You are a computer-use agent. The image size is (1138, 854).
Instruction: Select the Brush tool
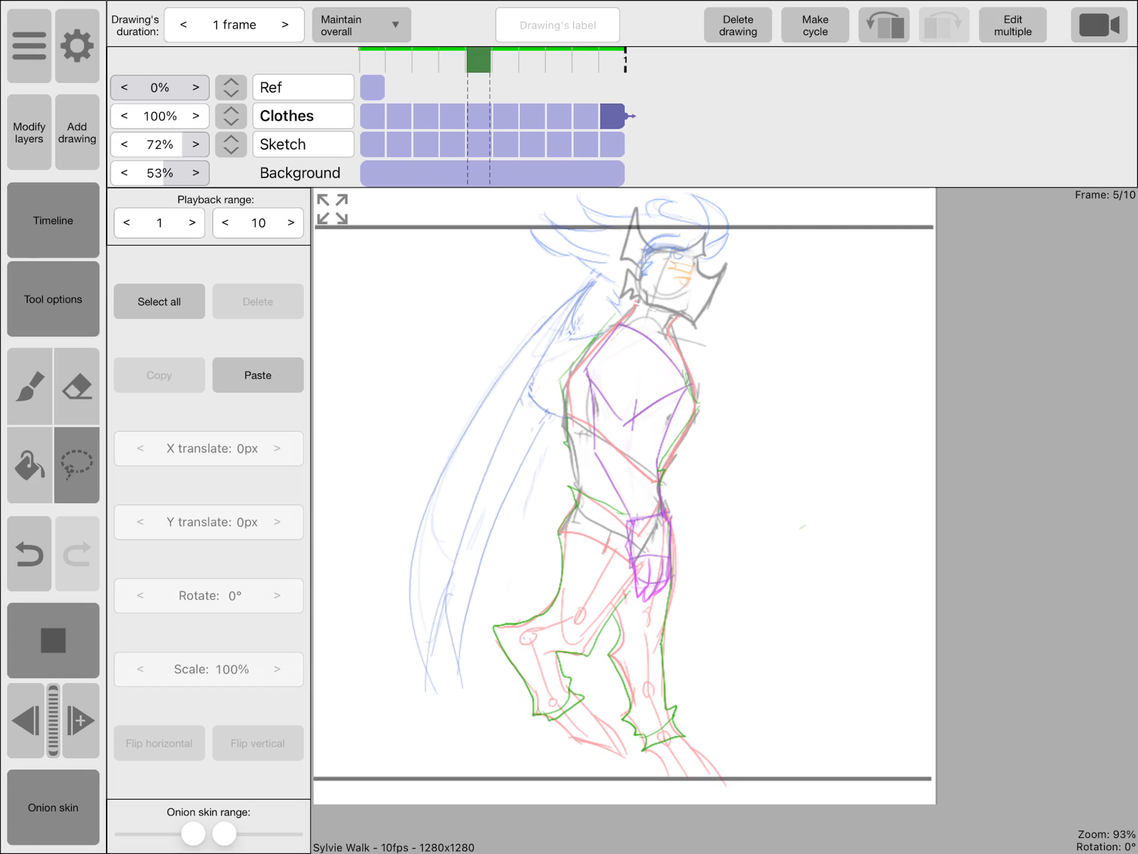coord(30,386)
